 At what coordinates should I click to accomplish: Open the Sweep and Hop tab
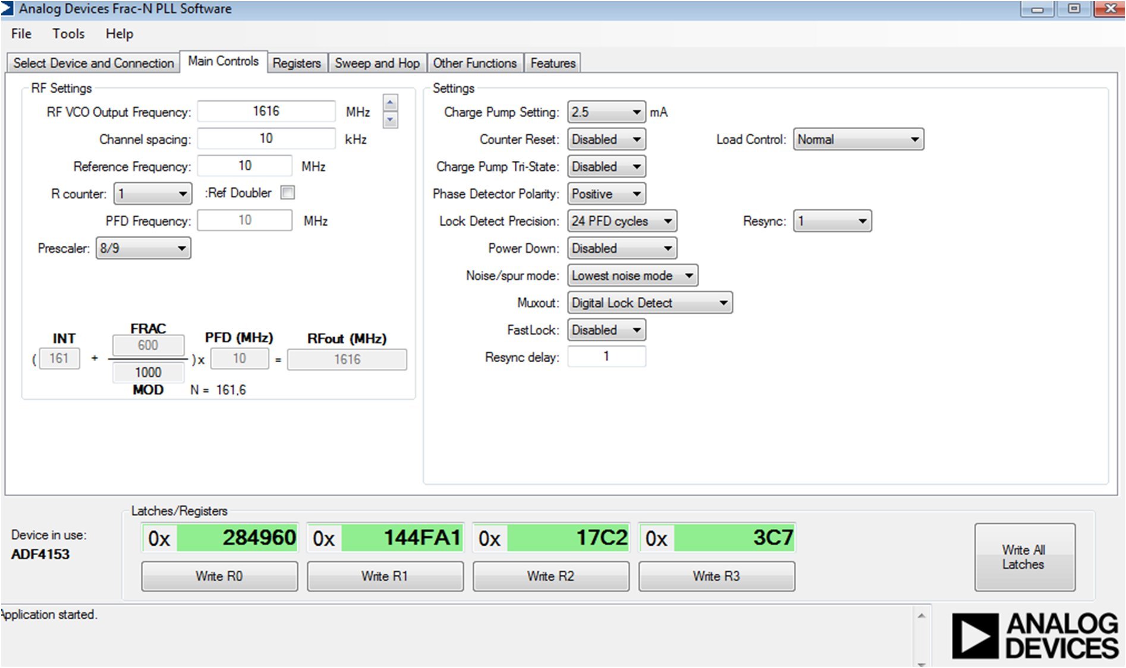point(377,63)
